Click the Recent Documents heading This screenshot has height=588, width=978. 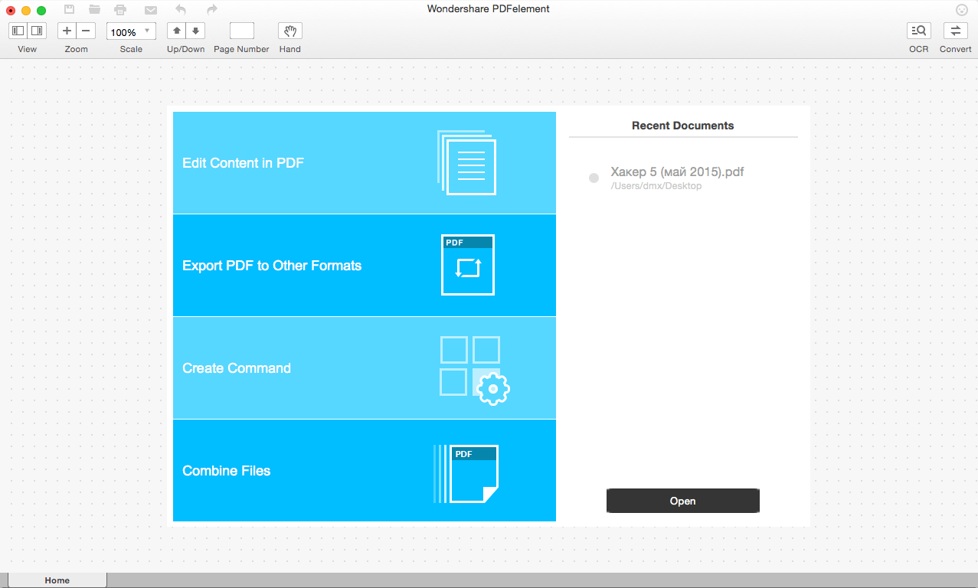tap(683, 126)
